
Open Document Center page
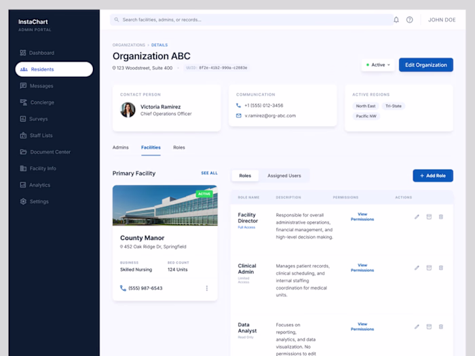point(45,152)
